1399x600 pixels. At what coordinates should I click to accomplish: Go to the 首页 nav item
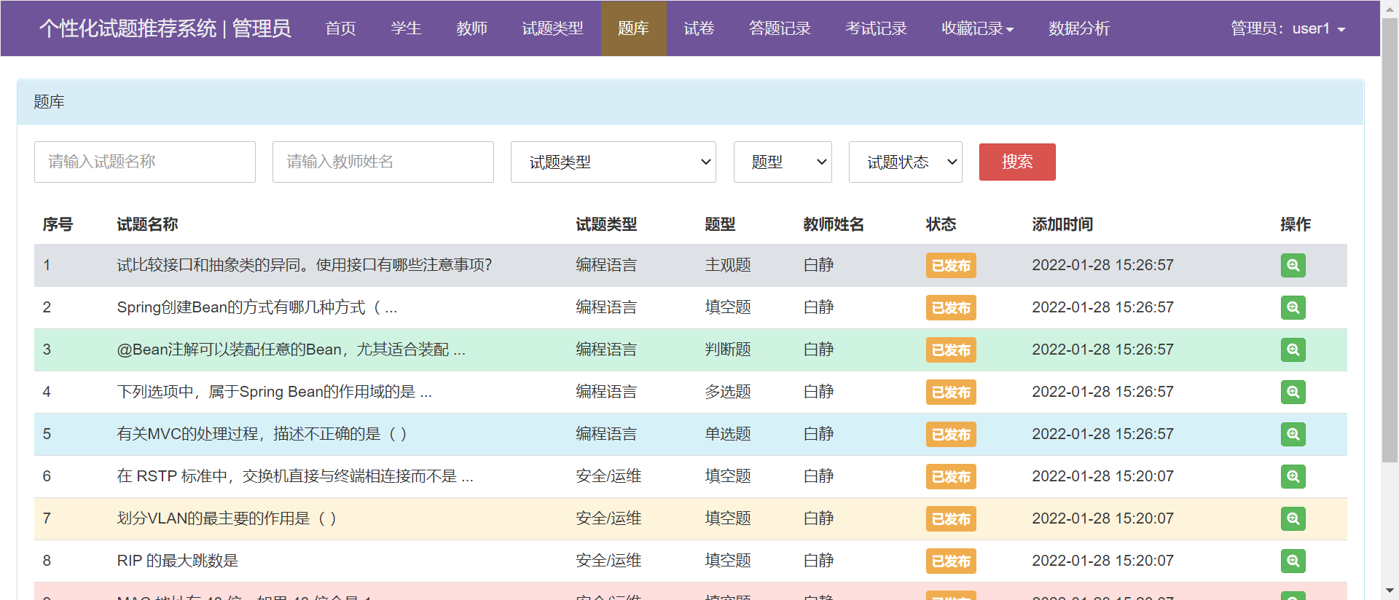(x=340, y=28)
